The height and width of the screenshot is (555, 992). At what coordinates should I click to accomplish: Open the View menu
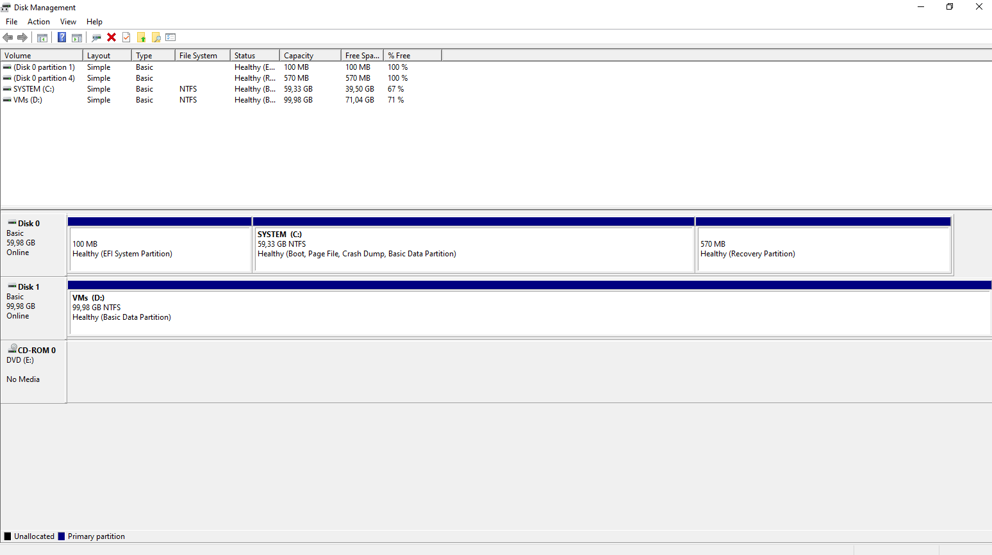68,22
